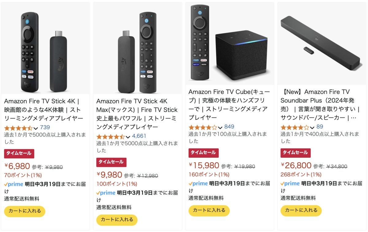This screenshot has width=368, height=232.
Task: Click the Fire TV Stick 4K Max title
Action: click(x=137, y=114)
